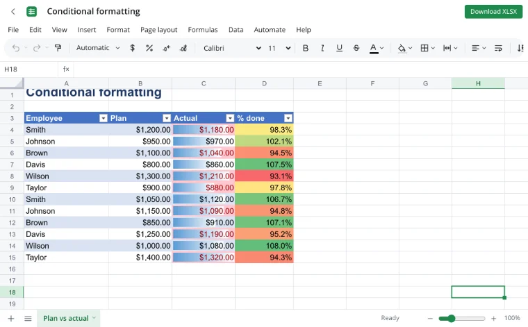The width and height of the screenshot is (528, 327).
Task: Expand the fill color dropdown arrow
Action: click(x=410, y=48)
